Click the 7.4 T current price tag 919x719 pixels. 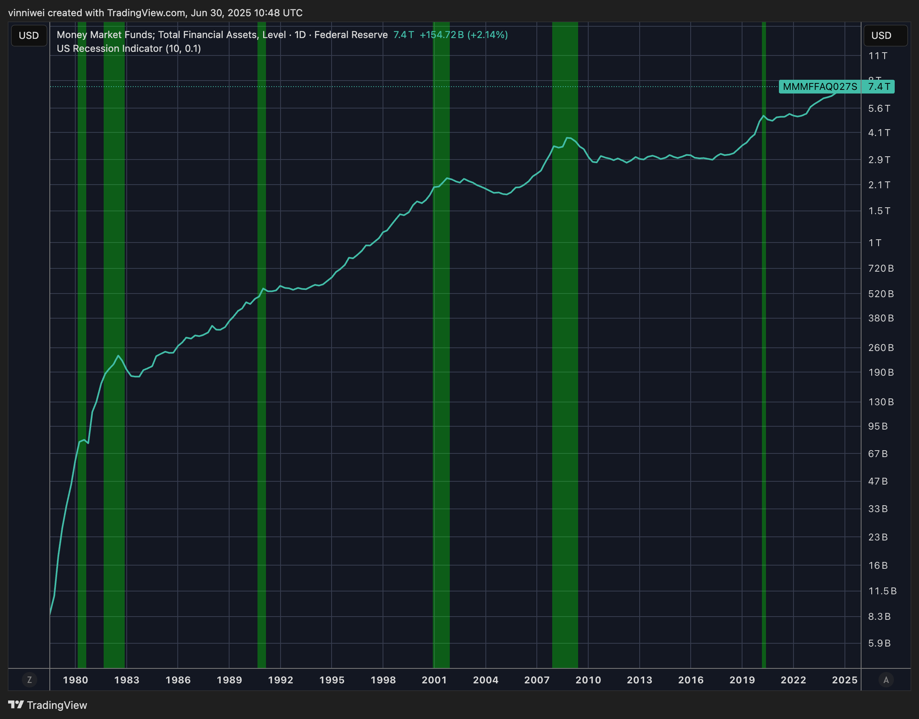(879, 87)
